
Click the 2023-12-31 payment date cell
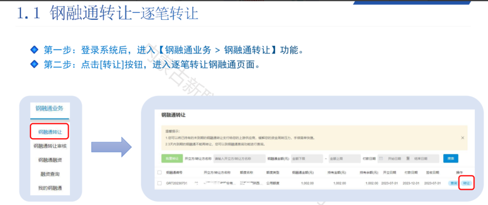pyautogui.click(x=411, y=183)
